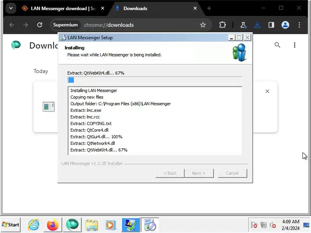Click the installation progress bar
This screenshot has height=233, width=311.
point(155,80)
